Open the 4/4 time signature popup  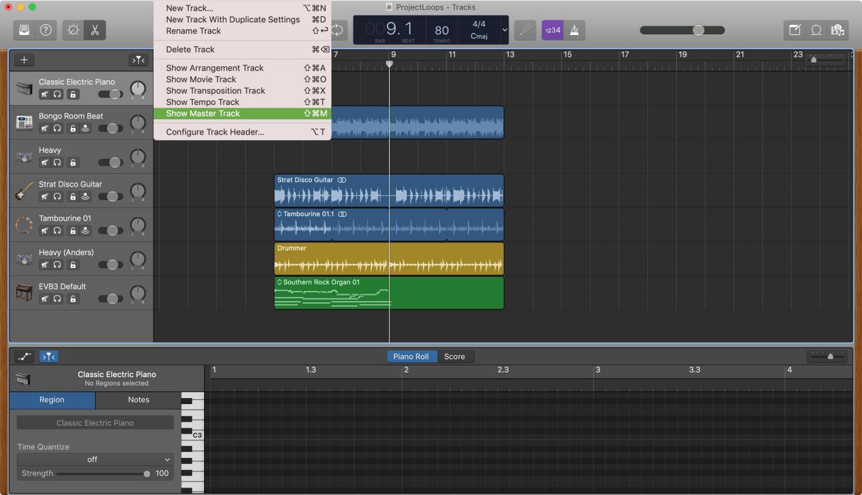pos(479,24)
